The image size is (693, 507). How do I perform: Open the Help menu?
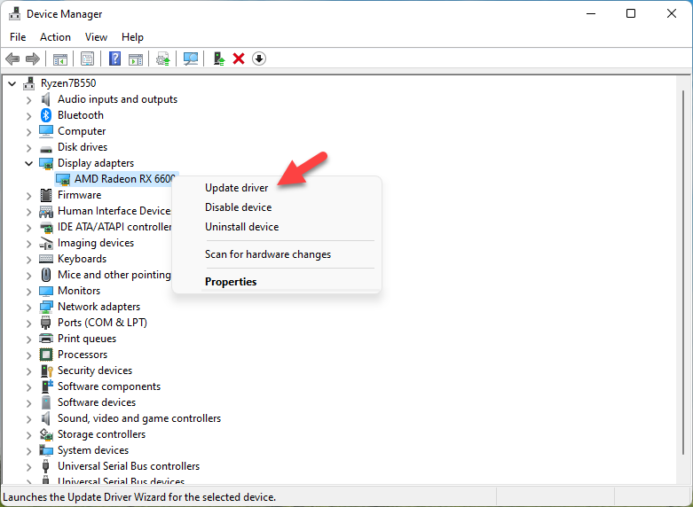pos(132,37)
